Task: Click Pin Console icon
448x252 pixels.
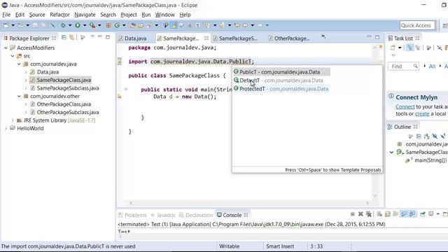Action: 423,214
